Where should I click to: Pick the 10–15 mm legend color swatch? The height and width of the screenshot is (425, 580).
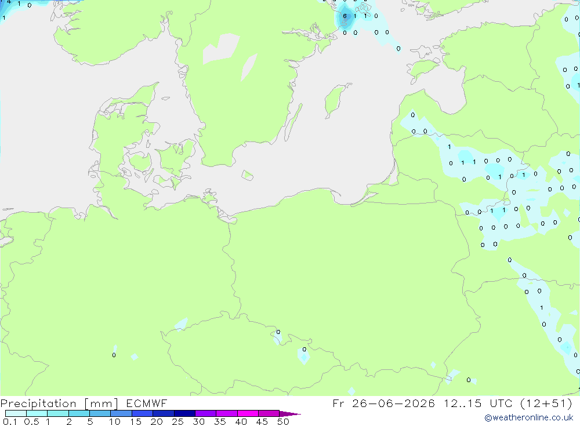(121, 413)
